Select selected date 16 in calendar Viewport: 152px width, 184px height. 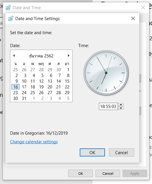click(15, 87)
